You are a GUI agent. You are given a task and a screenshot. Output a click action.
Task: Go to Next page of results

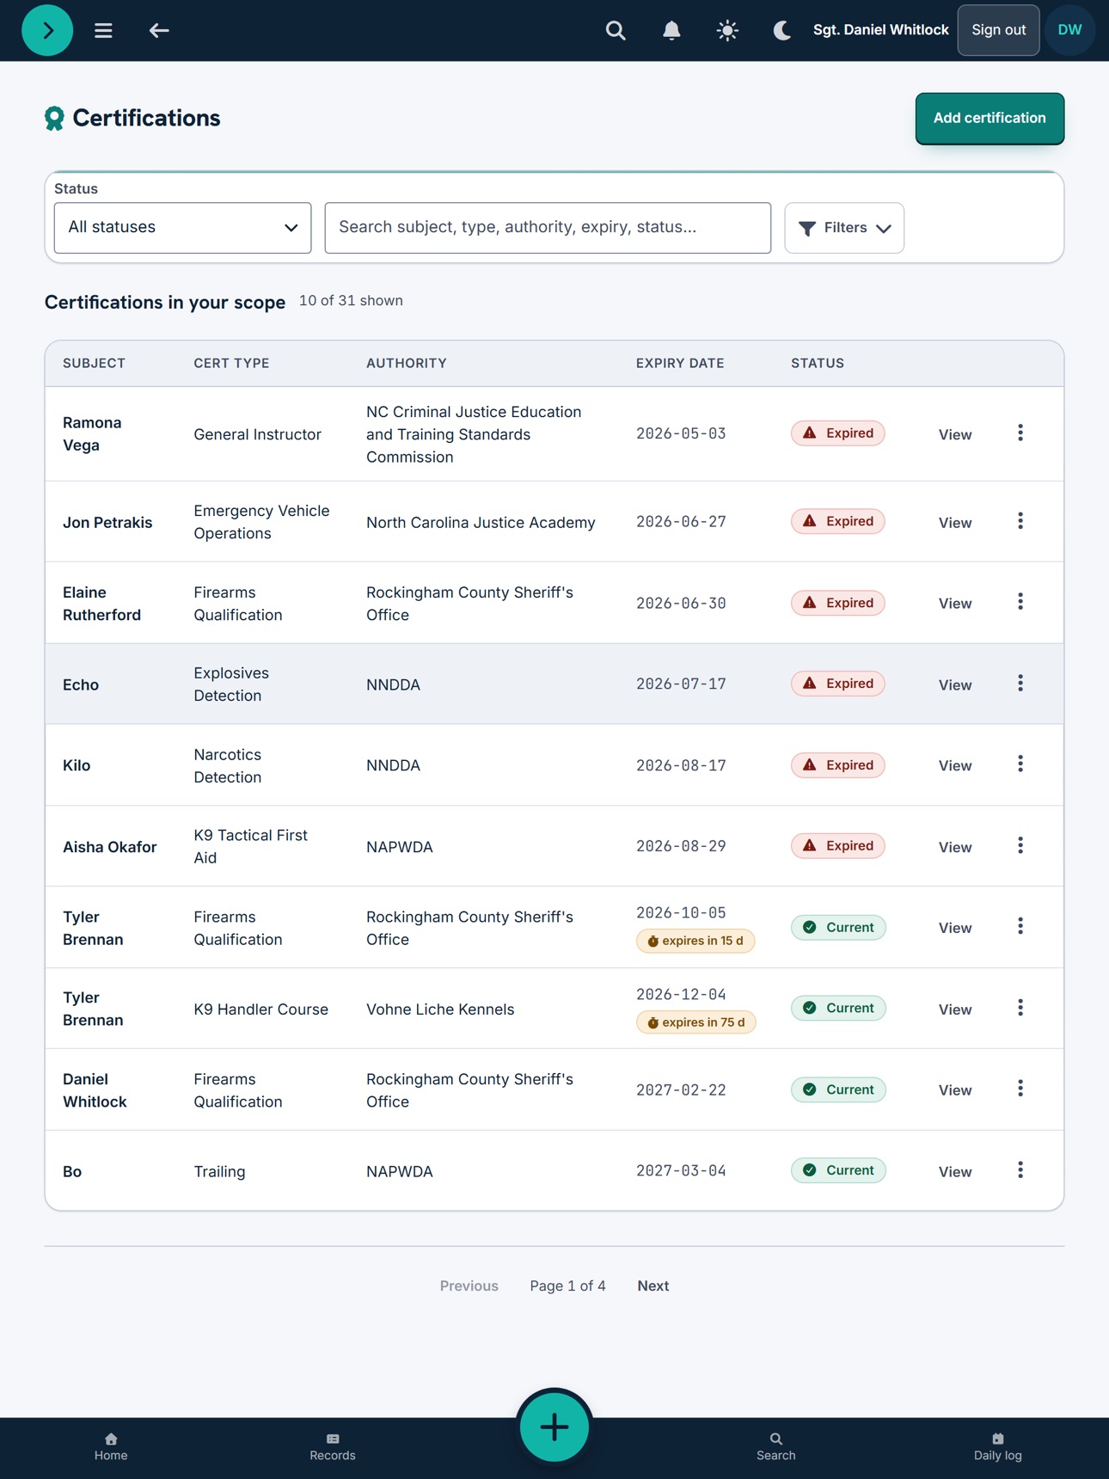653,1286
